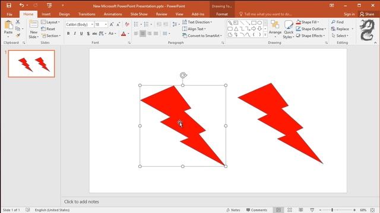Image resolution: width=380 pixels, height=213 pixels.
Task: Open the Align Text dropdown
Action: coord(194,29)
